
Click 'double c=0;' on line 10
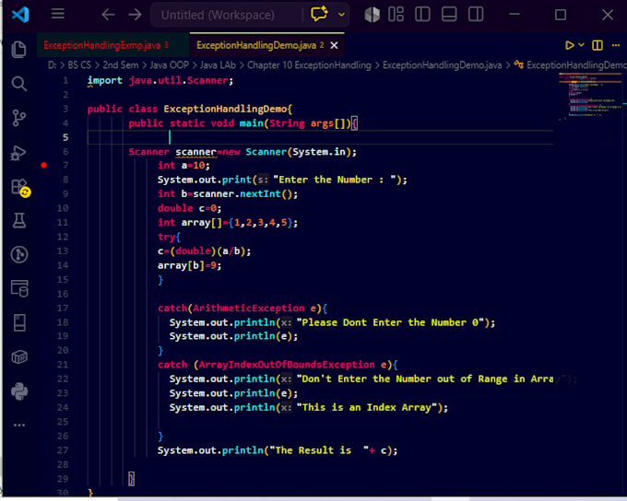[189, 208]
